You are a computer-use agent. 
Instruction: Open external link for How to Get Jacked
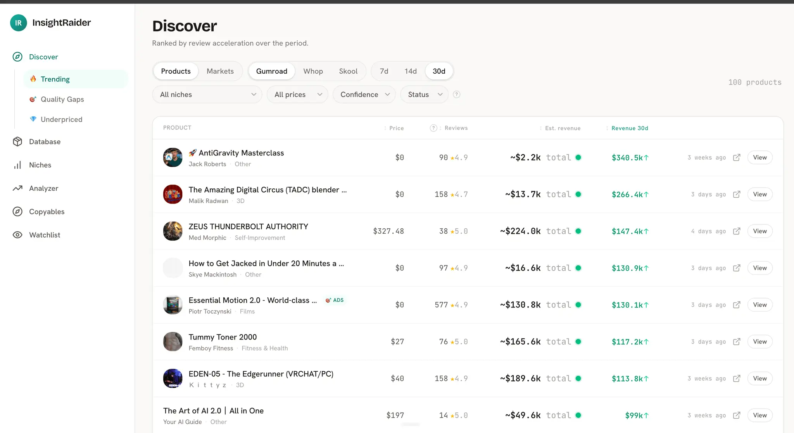coord(737,268)
